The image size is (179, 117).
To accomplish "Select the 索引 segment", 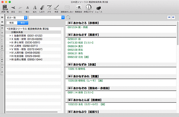I will [x=23, y=23].
